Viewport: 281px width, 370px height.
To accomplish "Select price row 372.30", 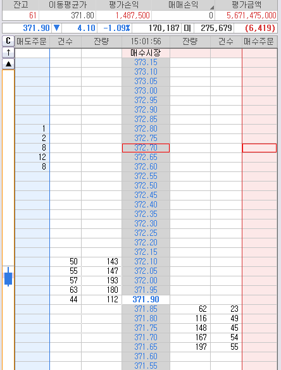I will pyautogui.click(x=146, y=224).
